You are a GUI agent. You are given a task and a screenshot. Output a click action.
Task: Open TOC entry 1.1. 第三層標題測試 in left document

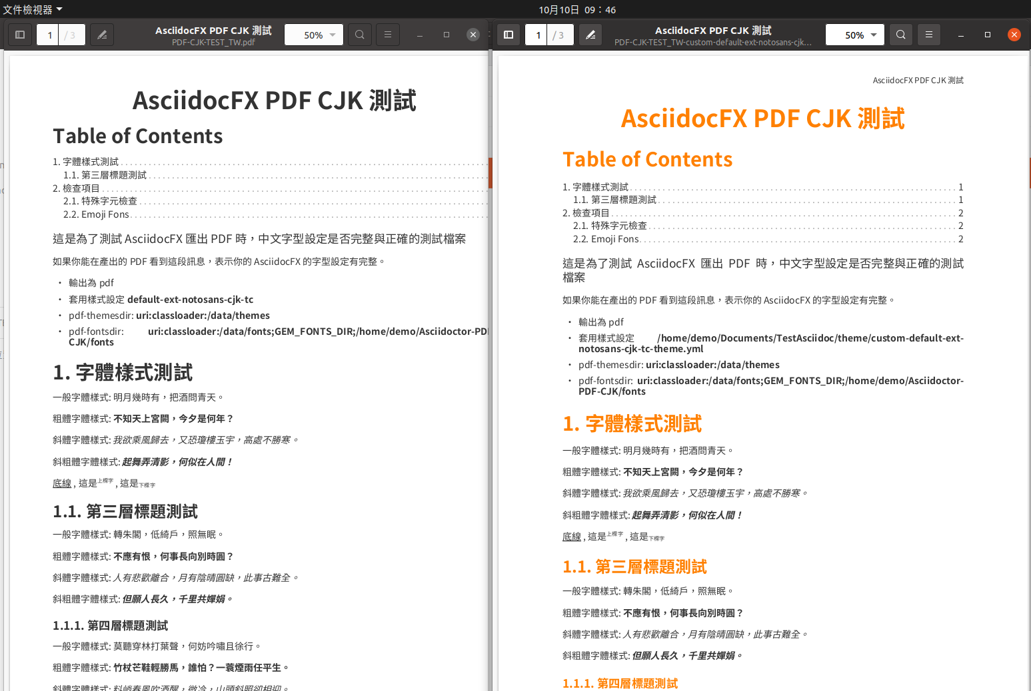click(105, 175)
